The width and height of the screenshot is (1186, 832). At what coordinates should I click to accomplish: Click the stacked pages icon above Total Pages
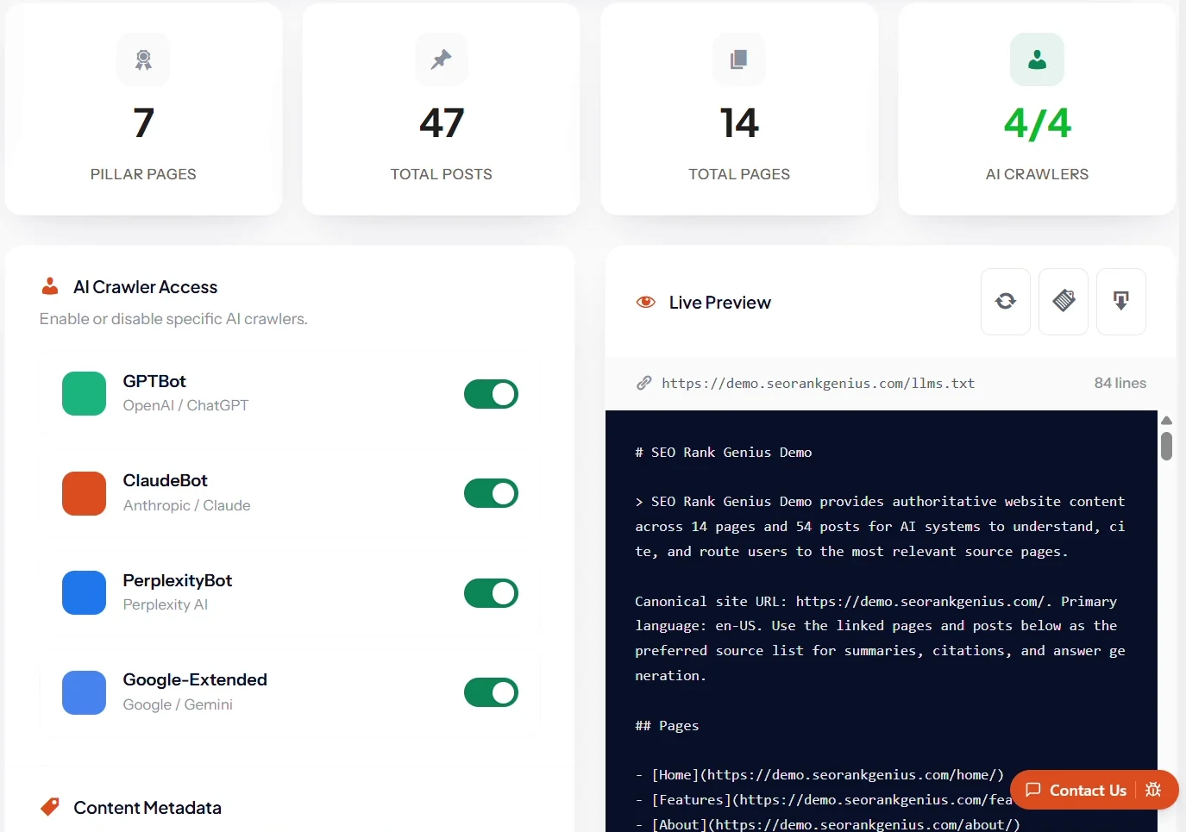coord(739,59)
